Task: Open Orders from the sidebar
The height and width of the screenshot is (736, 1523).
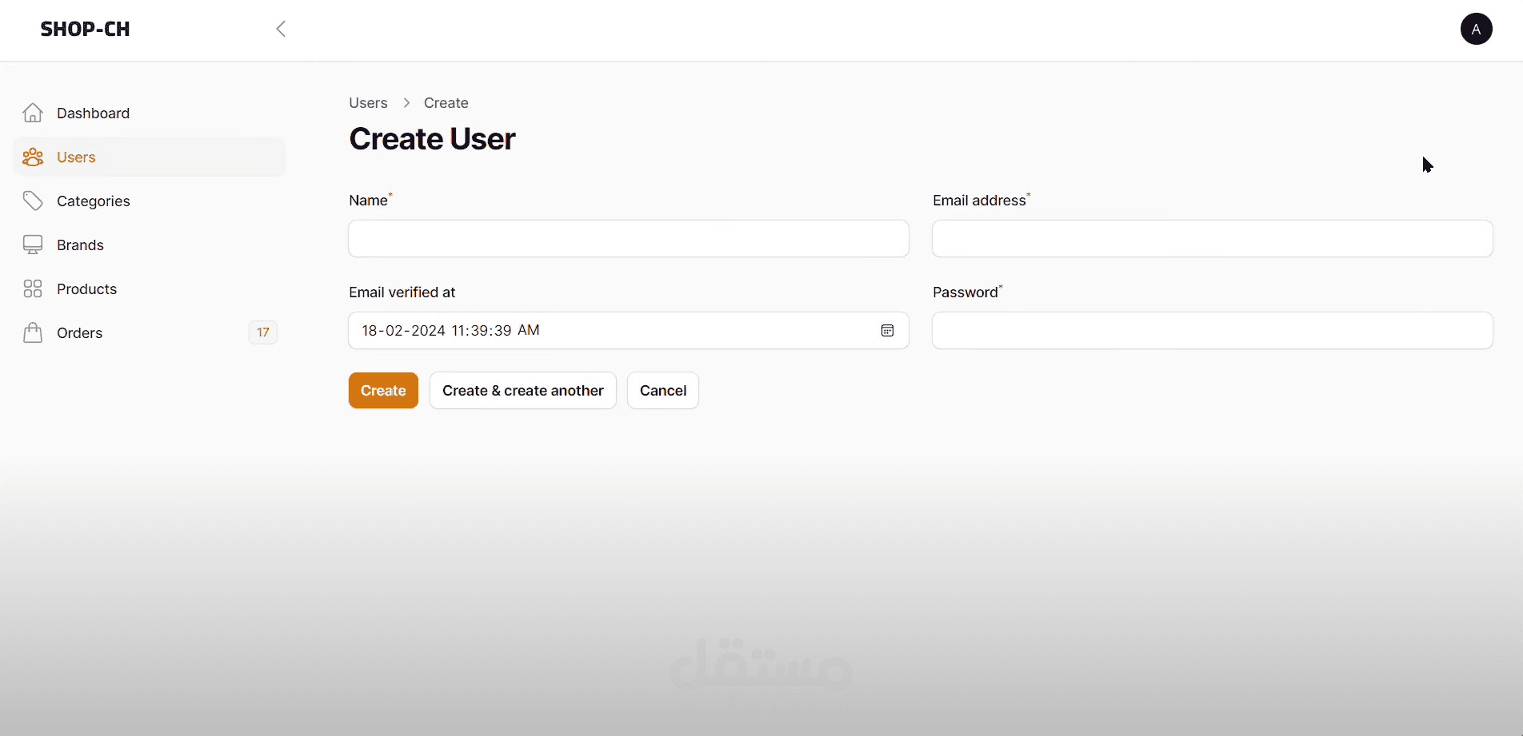Action: point(80,333)
